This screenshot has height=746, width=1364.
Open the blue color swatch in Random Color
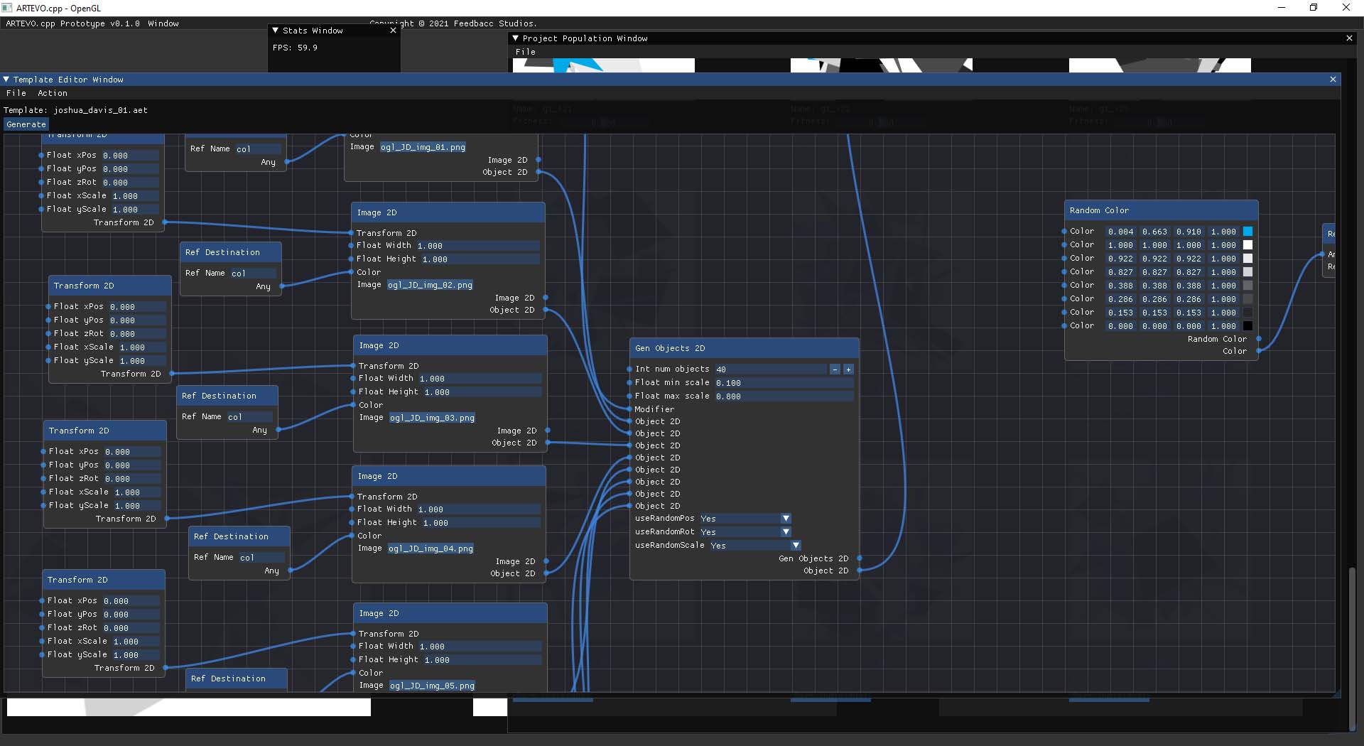[1247, 232]
